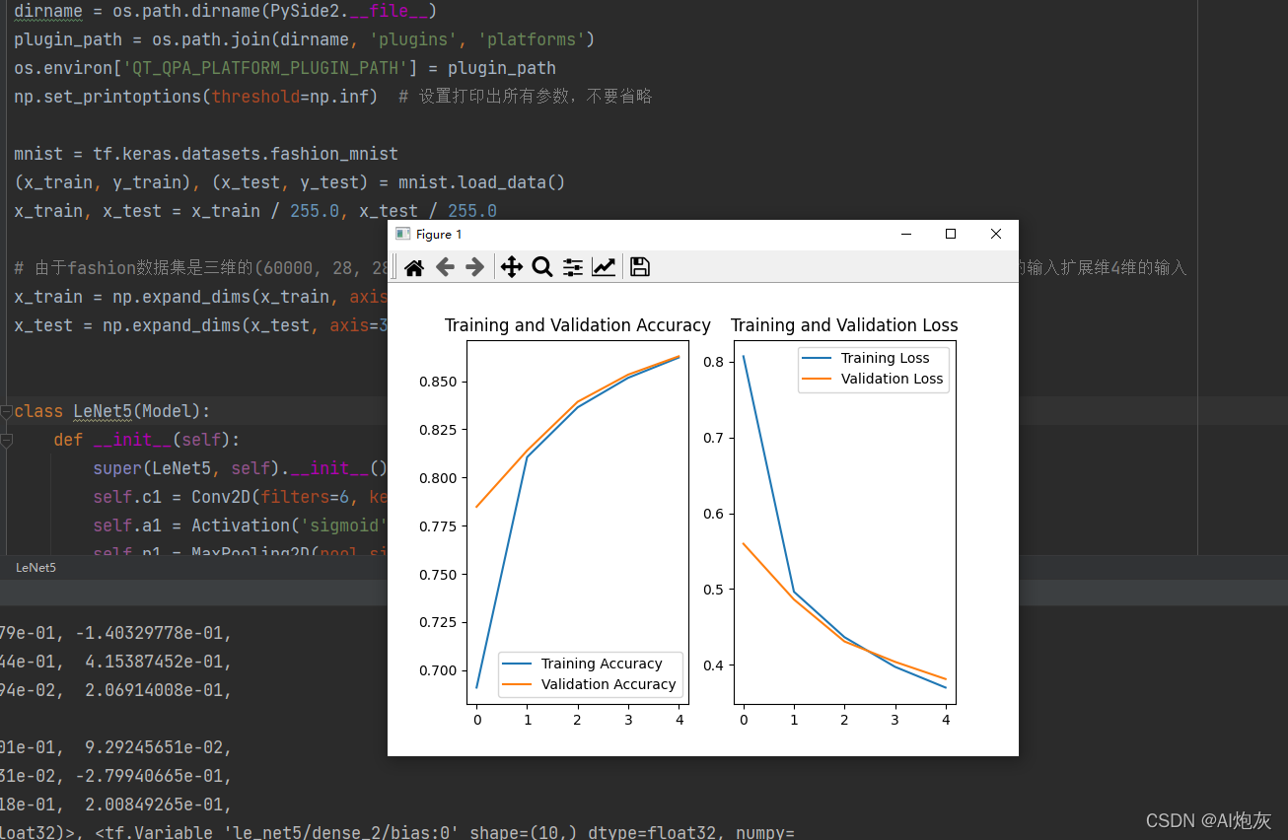Click the 0.850 accuracy axis label
This screenshot has height=840, width=1288.
(x=438, y=382)
